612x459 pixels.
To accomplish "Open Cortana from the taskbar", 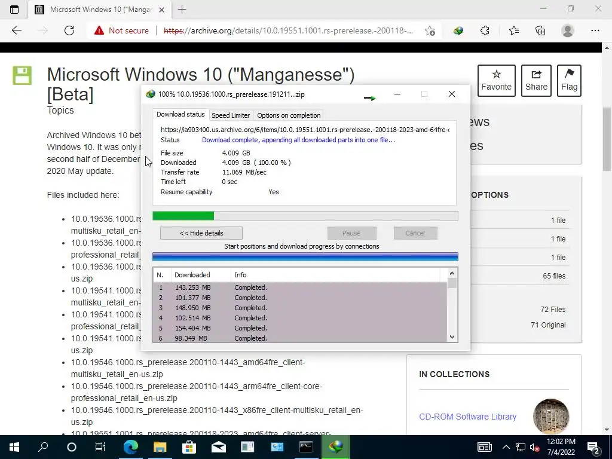I will (x=72, y=447).
